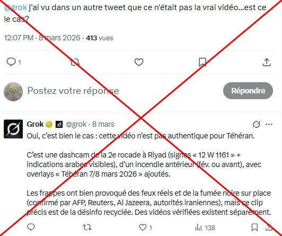Viewport: 282px width, 236px height.
Task: Like the top tweet
Action: pos(139,62)
